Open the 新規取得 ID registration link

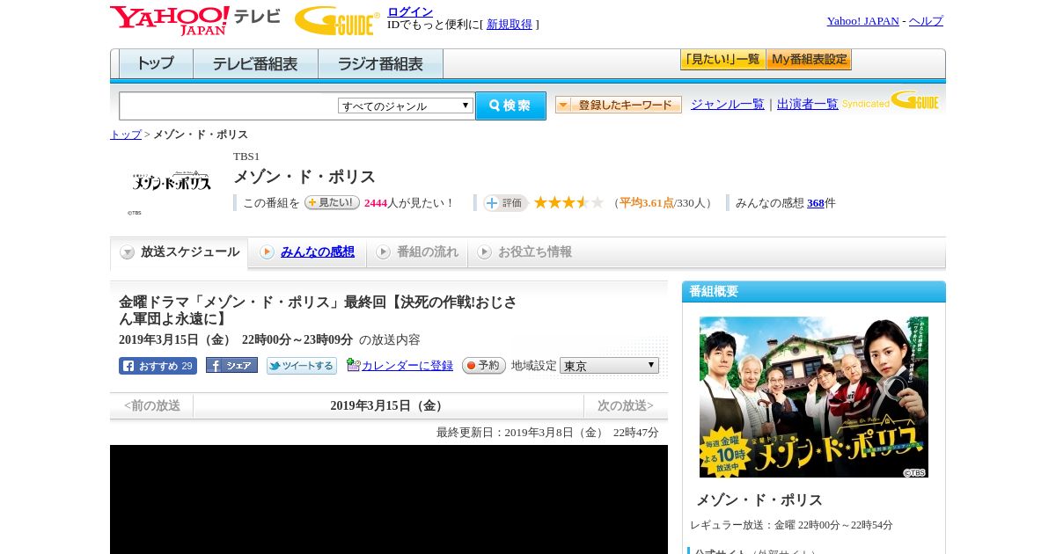[510, 25]
